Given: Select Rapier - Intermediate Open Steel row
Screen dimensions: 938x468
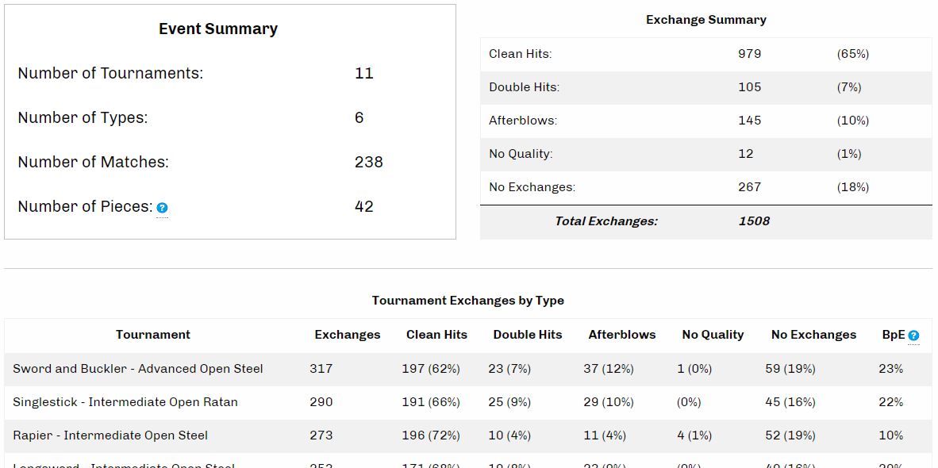Looking at the screenshot, I should pos(110,435).
